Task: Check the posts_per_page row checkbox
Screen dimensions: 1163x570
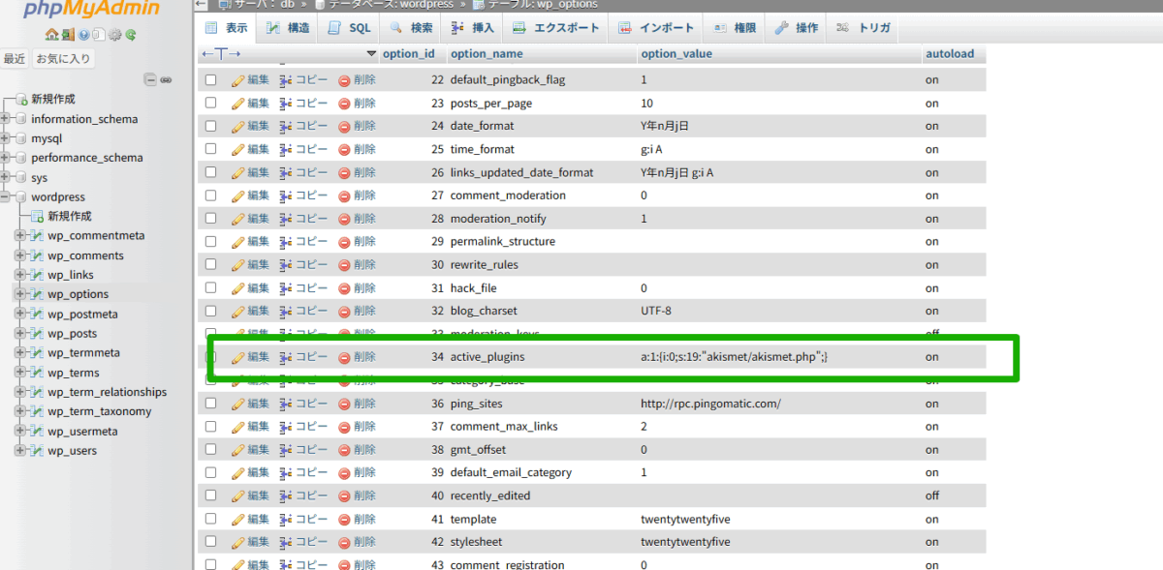Action: click(210, 104)
